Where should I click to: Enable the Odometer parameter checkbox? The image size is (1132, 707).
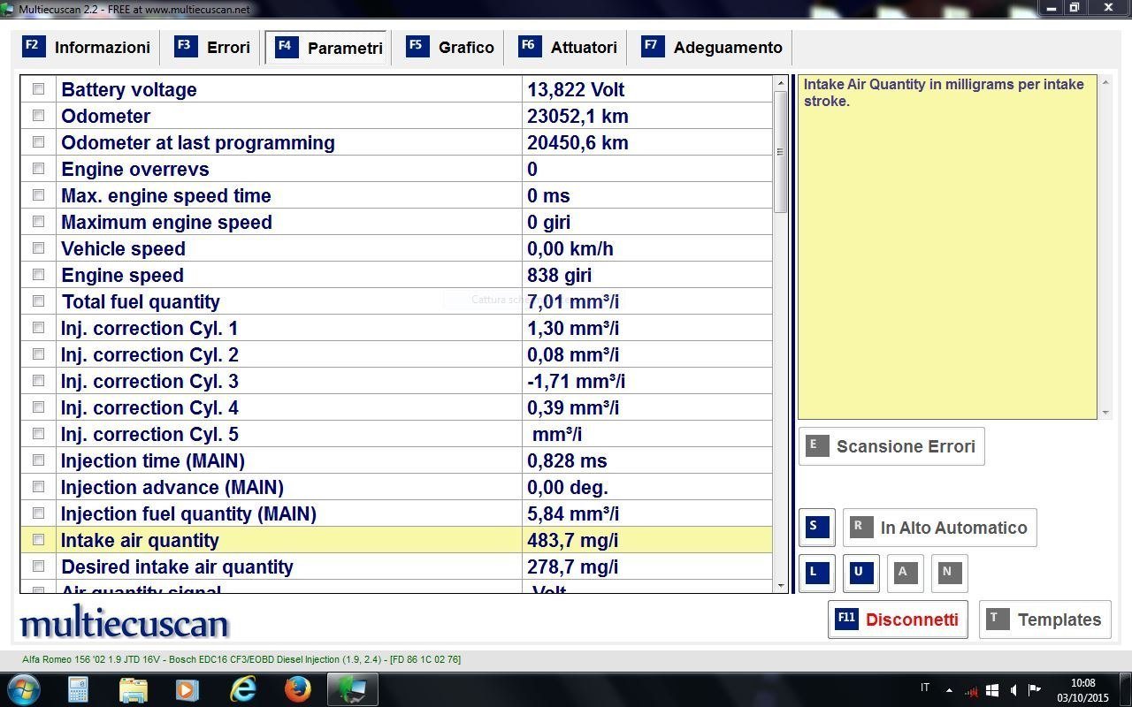point(38,116)
